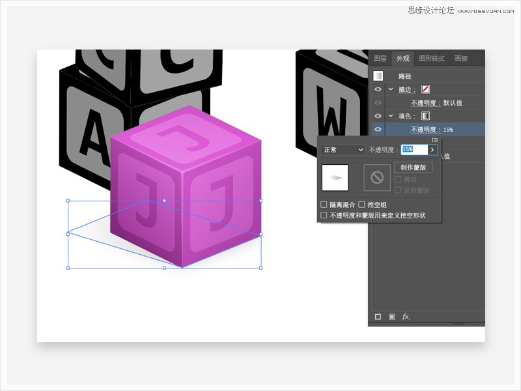
Task: Click the stroke none swatch icon
Action: tap(425, 89)
